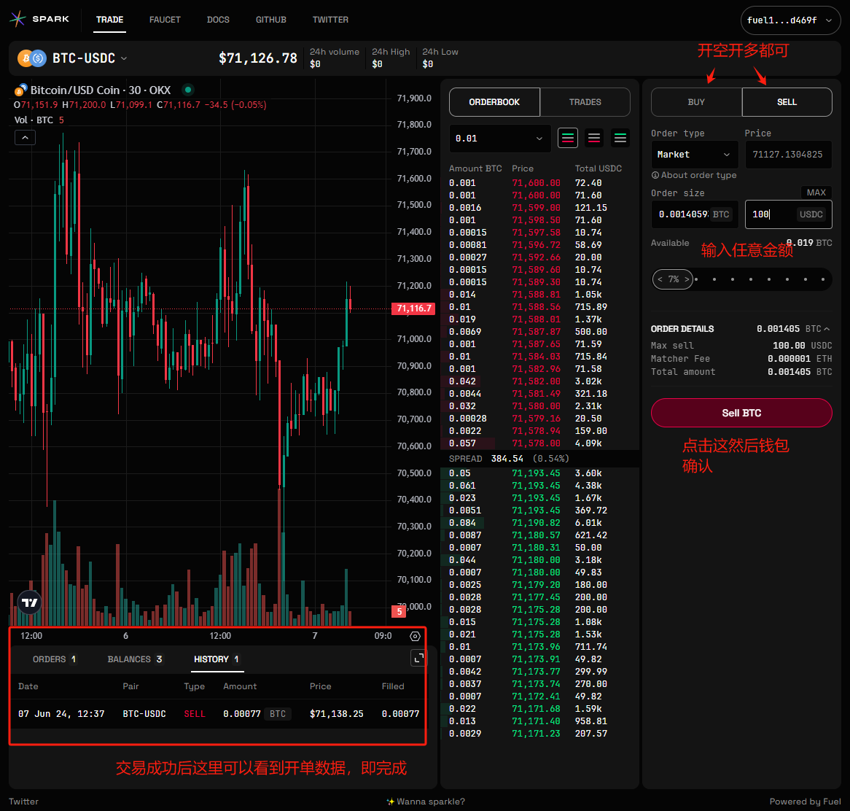Switch the order side to SELL
850x811 pixels.
click(x=787, y=102)
